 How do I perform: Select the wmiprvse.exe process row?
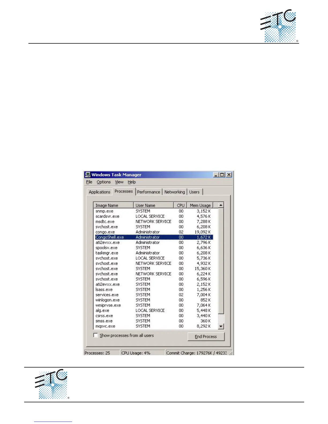(153, 305)
